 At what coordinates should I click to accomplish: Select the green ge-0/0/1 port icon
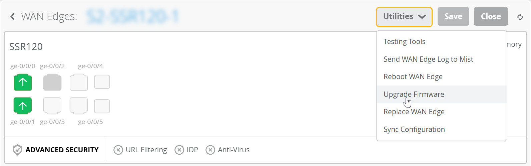pos(23,106)
